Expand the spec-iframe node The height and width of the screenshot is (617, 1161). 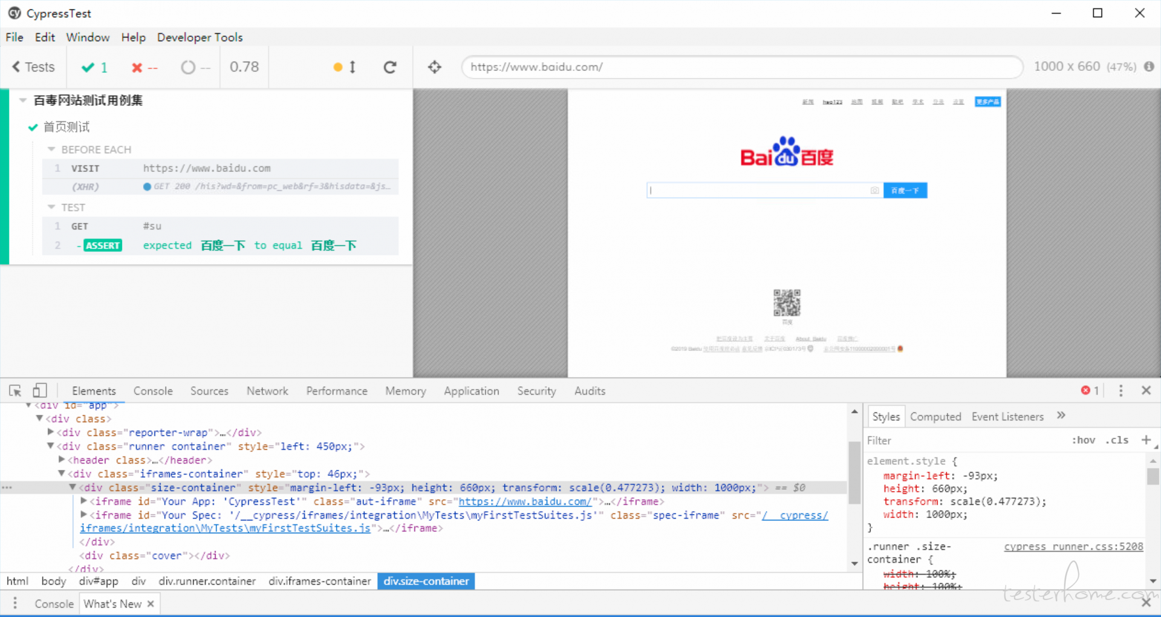pyautogui.click(x=83, y=515)
